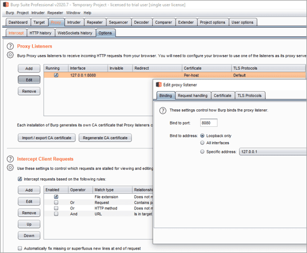Viewport: 307px width, 253px height.
Task: Click Add button for Proxy Listeners
Action: [x=29, y=68]
